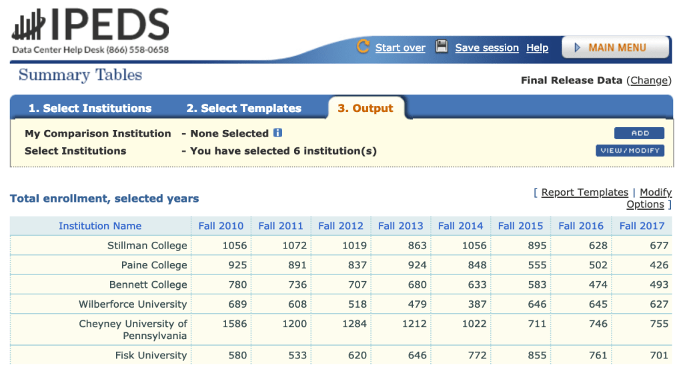Click the Save session floppy disk icon
The width and height of the screenshot is (683, 375).
[x=442, y=47]
